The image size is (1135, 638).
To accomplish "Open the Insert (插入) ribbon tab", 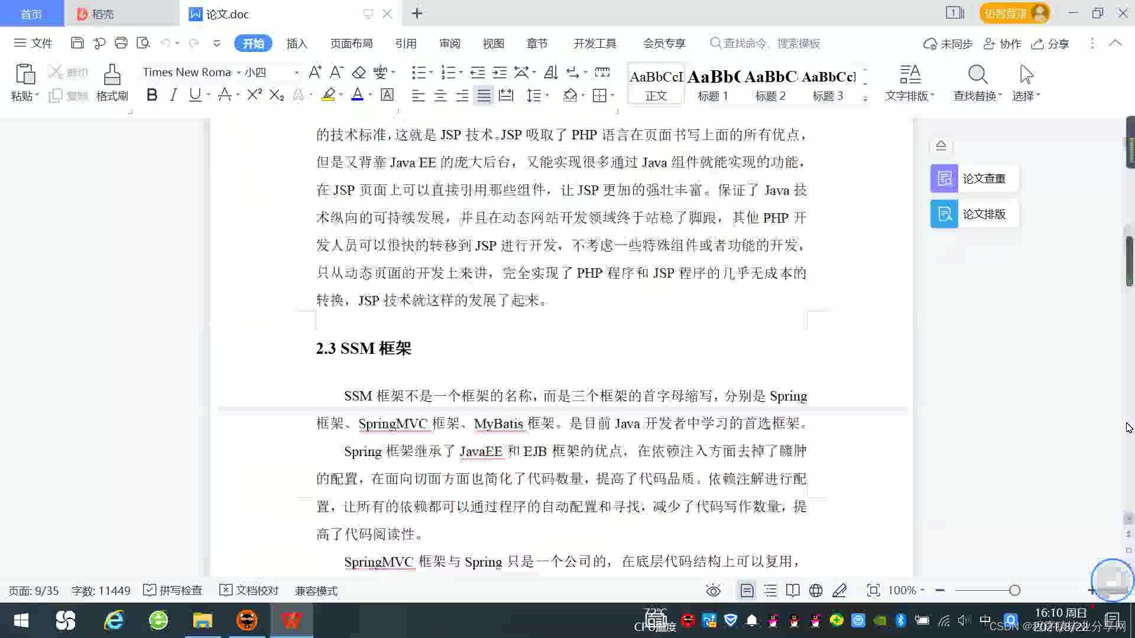I will [297, 44].
